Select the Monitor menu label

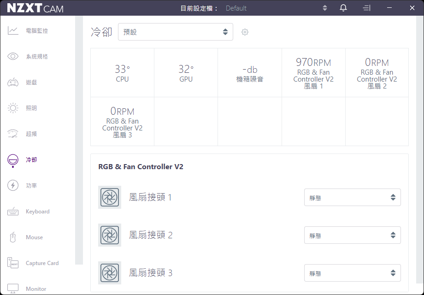click(36, 289)
